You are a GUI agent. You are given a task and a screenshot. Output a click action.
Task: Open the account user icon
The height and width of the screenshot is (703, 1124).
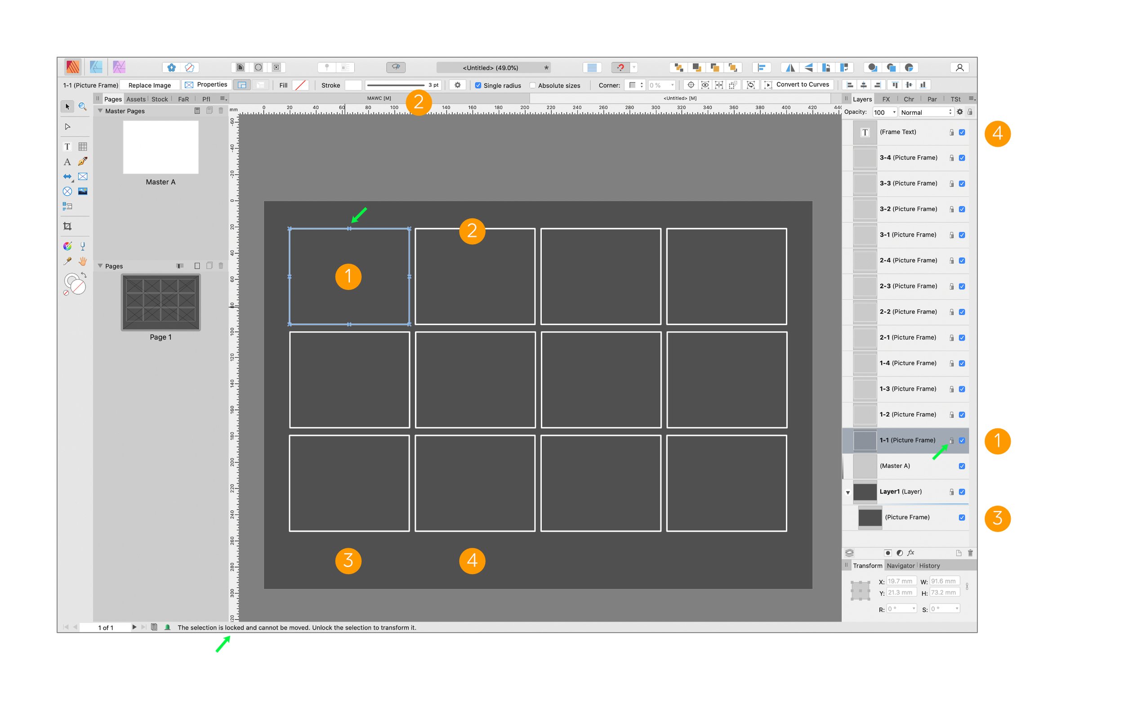click(959, 67)
